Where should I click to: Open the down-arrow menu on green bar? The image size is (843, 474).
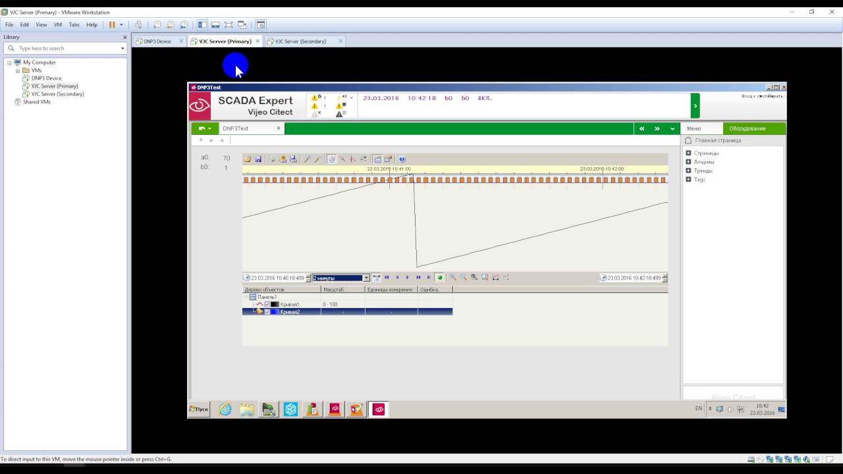pos(672,128)
